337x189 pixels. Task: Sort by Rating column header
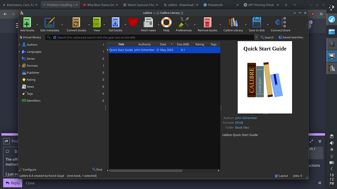199,44
